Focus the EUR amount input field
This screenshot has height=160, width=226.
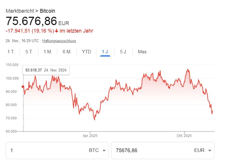(x=153, y=150)
